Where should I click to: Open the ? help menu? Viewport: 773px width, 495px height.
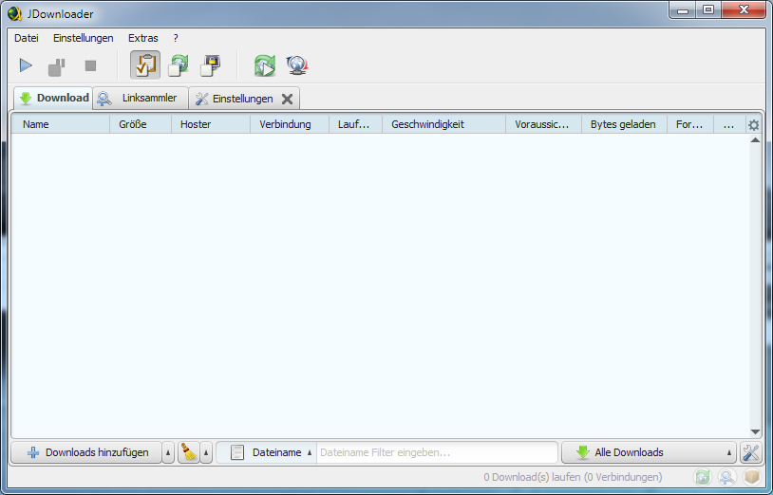point(176,38)
